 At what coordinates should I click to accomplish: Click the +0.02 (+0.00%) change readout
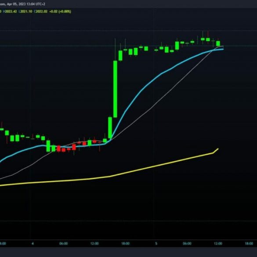point(60,11)
